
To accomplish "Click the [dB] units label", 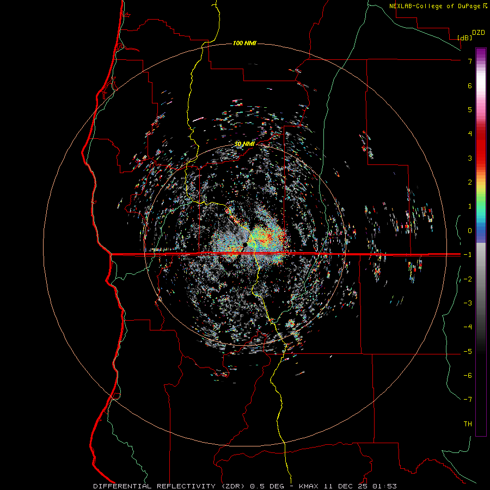I will click(465, 38).
